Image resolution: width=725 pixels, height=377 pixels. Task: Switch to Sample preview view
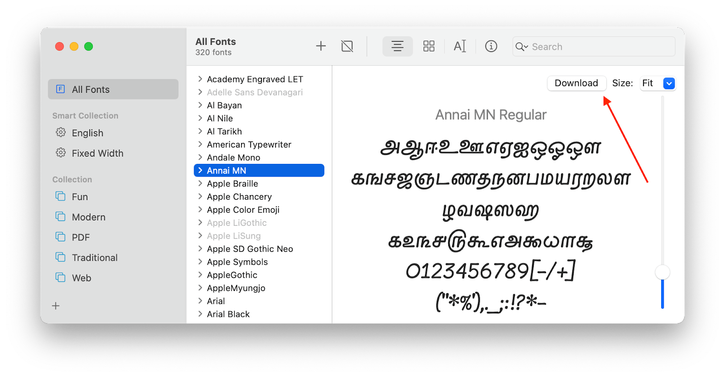397,46
